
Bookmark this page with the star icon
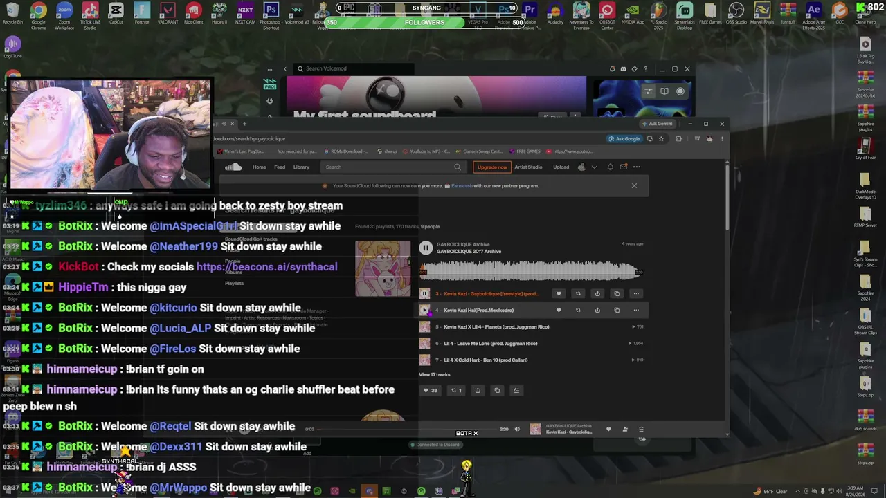pyautogui.click(x=661, y=138)
